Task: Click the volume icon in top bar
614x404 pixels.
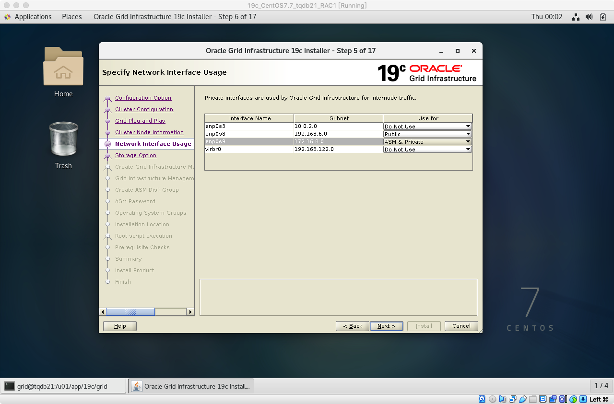Action: point(590,17)
